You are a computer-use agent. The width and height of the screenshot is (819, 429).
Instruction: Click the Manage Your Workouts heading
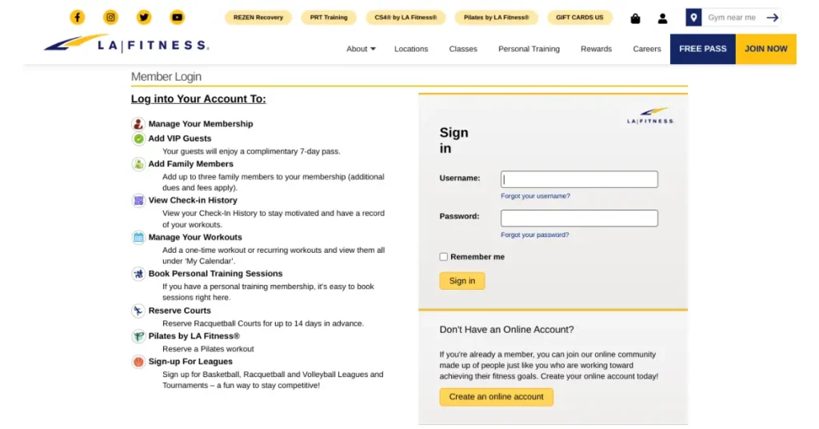pos(195,237)
